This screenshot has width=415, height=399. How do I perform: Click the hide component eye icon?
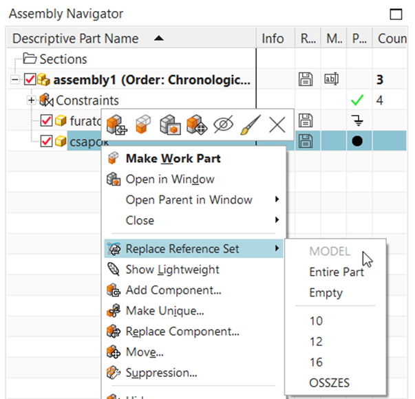(224, 125)
